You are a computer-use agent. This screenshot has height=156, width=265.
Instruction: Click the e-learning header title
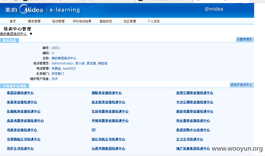(x=65, y=10)
